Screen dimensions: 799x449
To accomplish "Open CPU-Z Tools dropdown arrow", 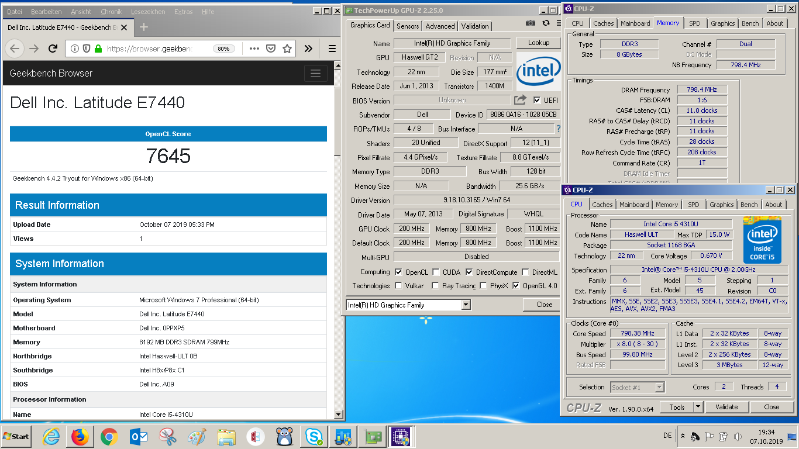I will coord(698,407).
